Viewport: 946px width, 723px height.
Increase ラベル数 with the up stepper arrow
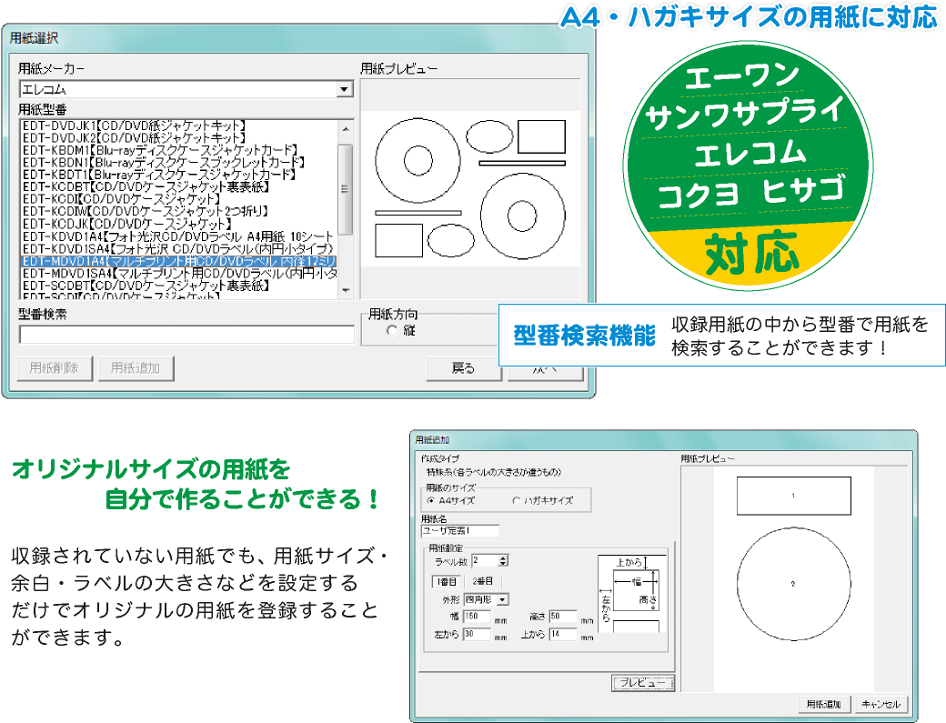504,557
